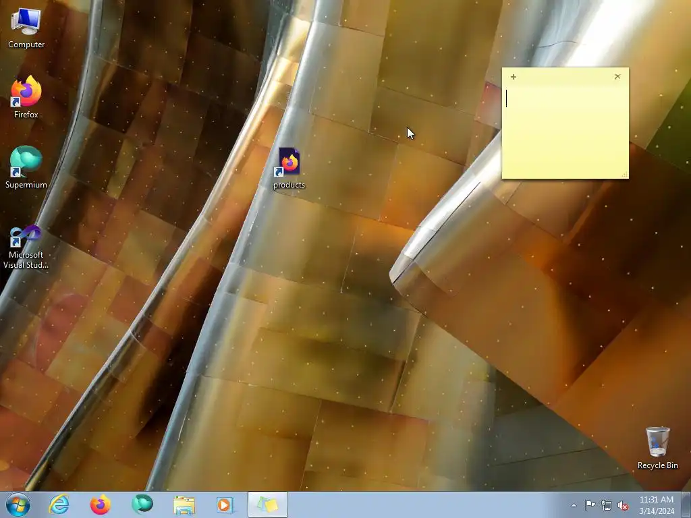The image size is (691, 518).
Task: Click the sticky note resize grip
Action: (624, 175)
